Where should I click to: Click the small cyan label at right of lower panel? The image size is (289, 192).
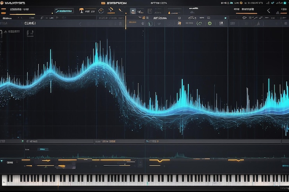[x=285, y=166]
